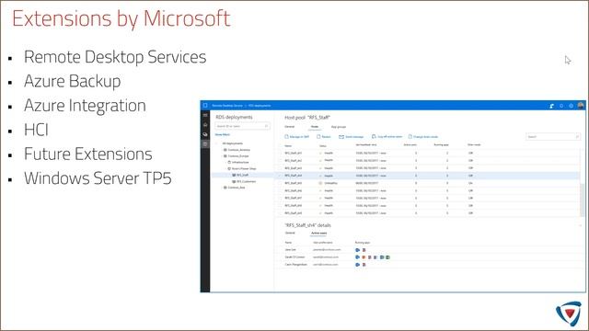Click the search magnifier in RDS deployments box
This screenshot has width=589, height=331.
click(x=266, y=126)
